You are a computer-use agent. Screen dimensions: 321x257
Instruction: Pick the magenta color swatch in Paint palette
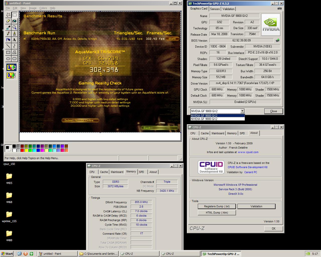pyautogui.click(x=42, y=150)
